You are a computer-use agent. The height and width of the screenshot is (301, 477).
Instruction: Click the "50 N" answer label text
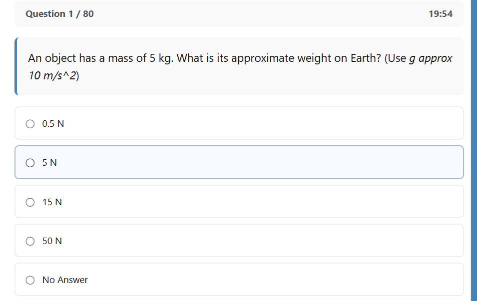(52, 241)
